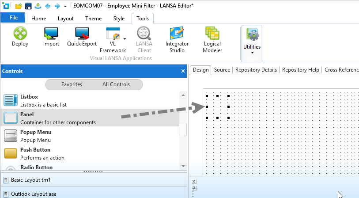
Task: Click the controls list down arrow
Action: (183, 166)
